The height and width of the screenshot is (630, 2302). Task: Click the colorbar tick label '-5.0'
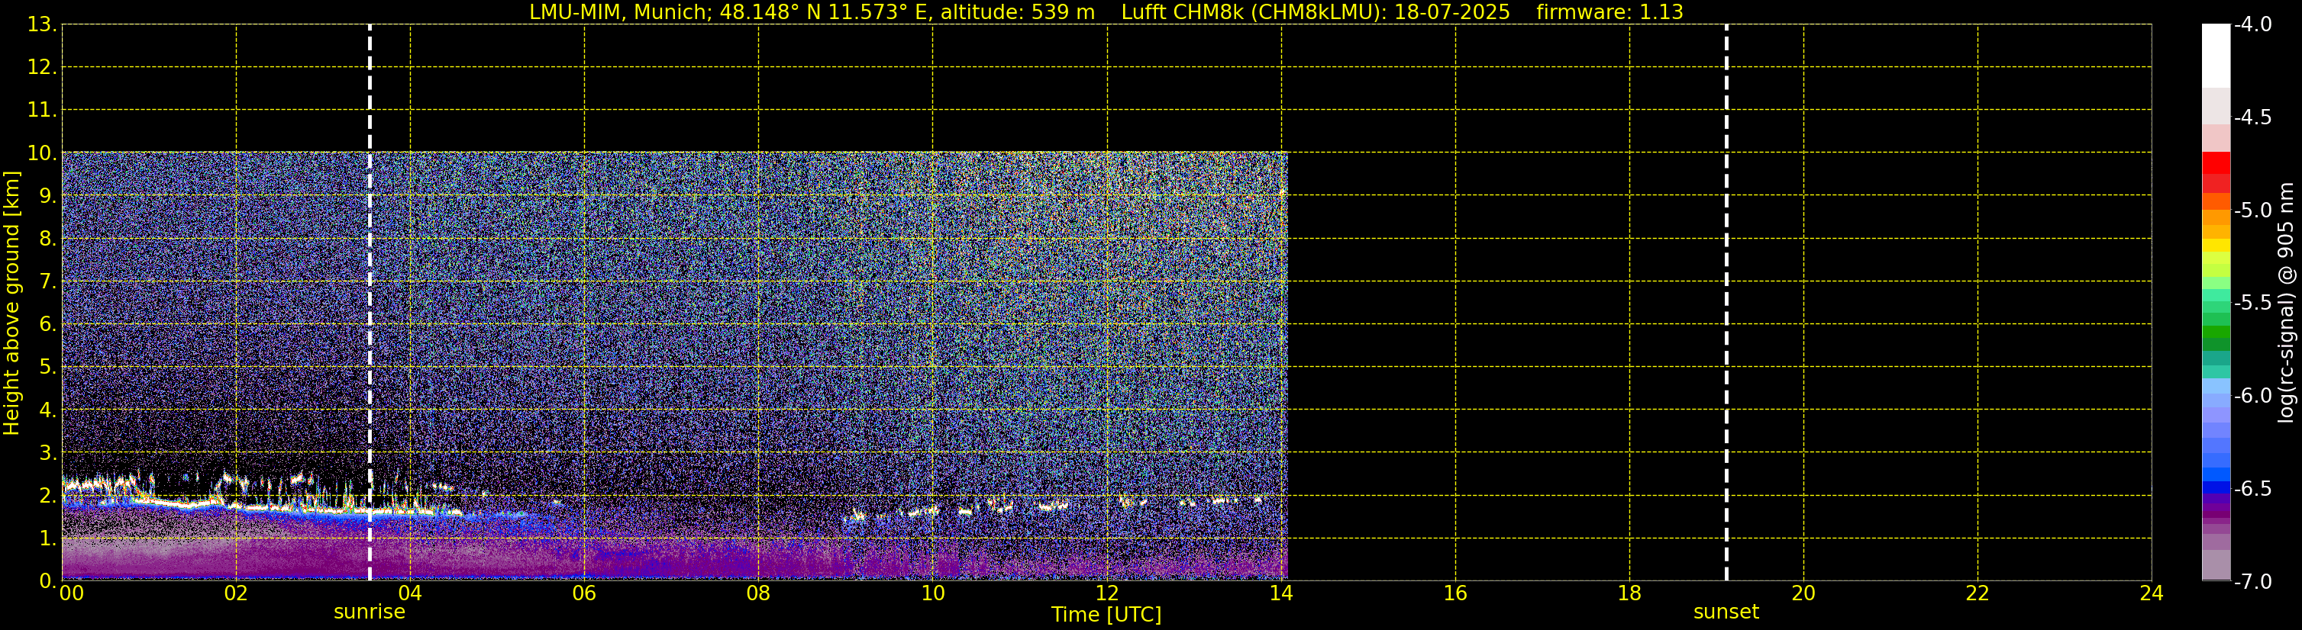coord(2253,211)
